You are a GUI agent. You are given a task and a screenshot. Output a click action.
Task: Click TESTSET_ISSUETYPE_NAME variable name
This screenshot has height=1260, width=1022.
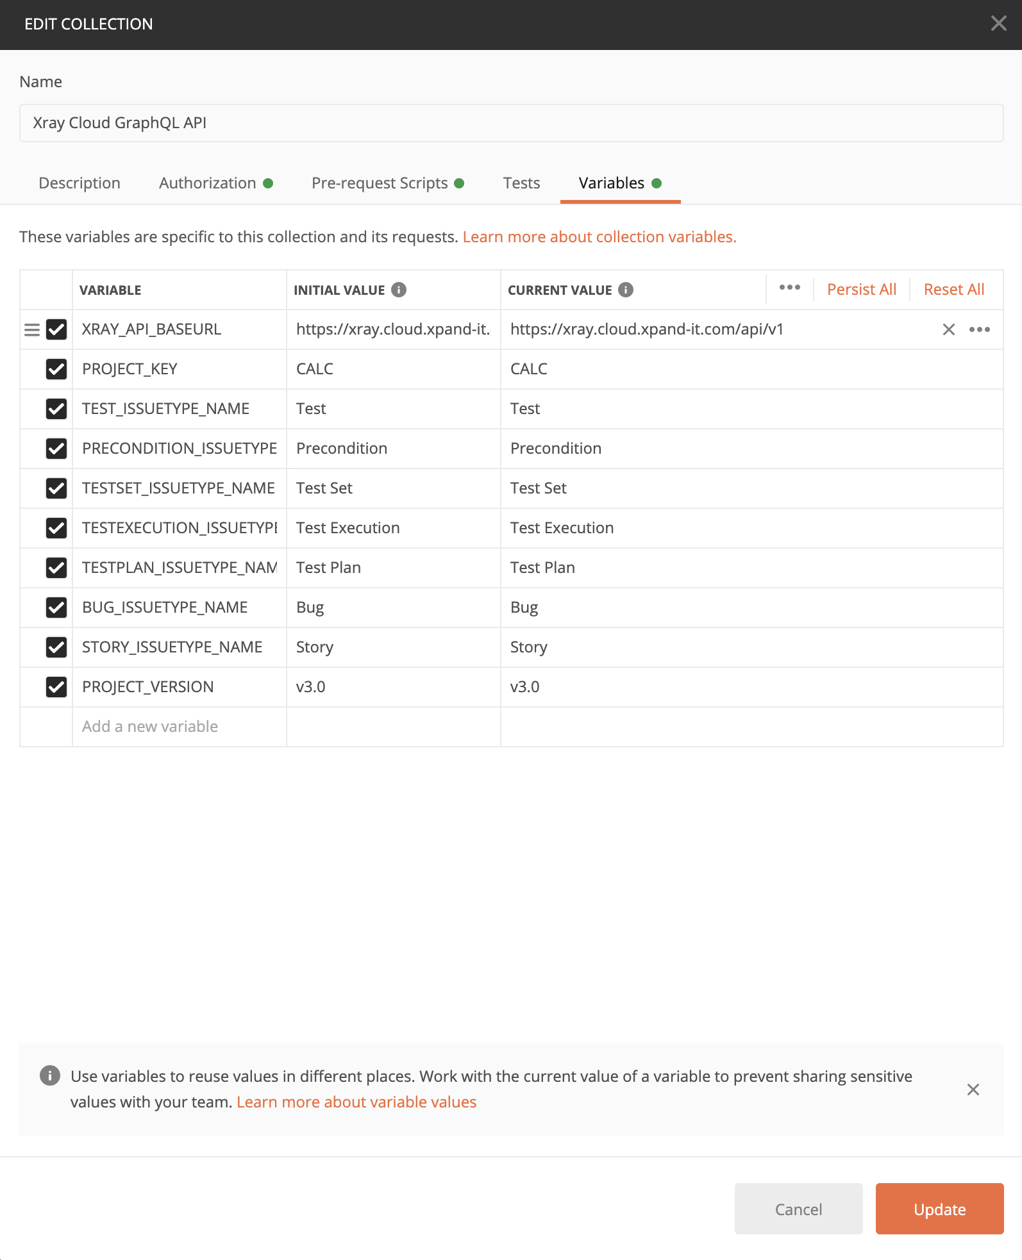(179, 488)
